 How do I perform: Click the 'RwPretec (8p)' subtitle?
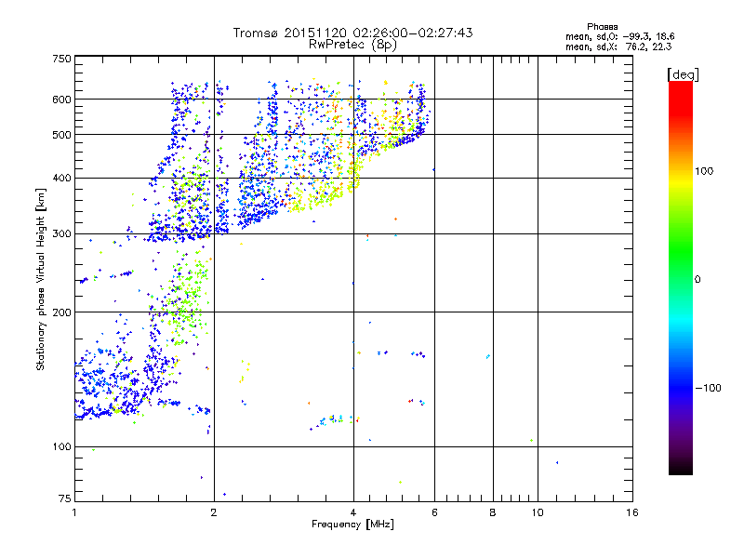pos(352,45)
